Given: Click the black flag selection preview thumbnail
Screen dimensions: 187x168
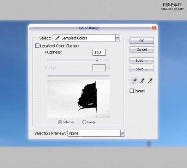Looking at the screenshot, I should (78, 99).
